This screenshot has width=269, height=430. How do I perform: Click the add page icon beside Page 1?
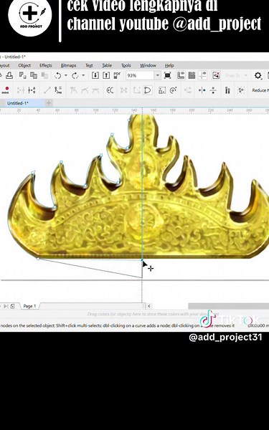coord(12,306)
